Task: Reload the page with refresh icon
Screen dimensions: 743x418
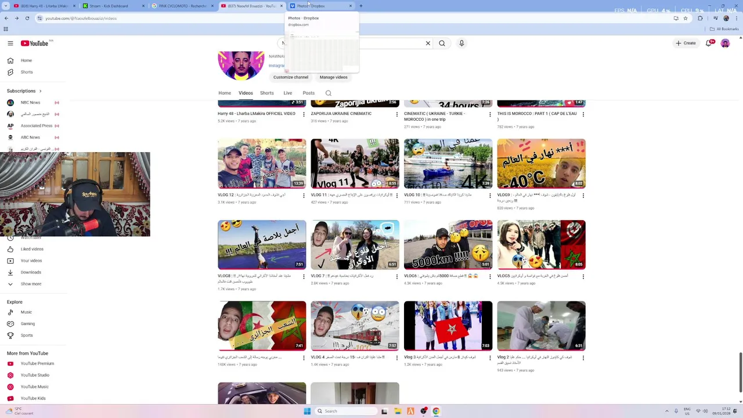Action: click(27, 18)
